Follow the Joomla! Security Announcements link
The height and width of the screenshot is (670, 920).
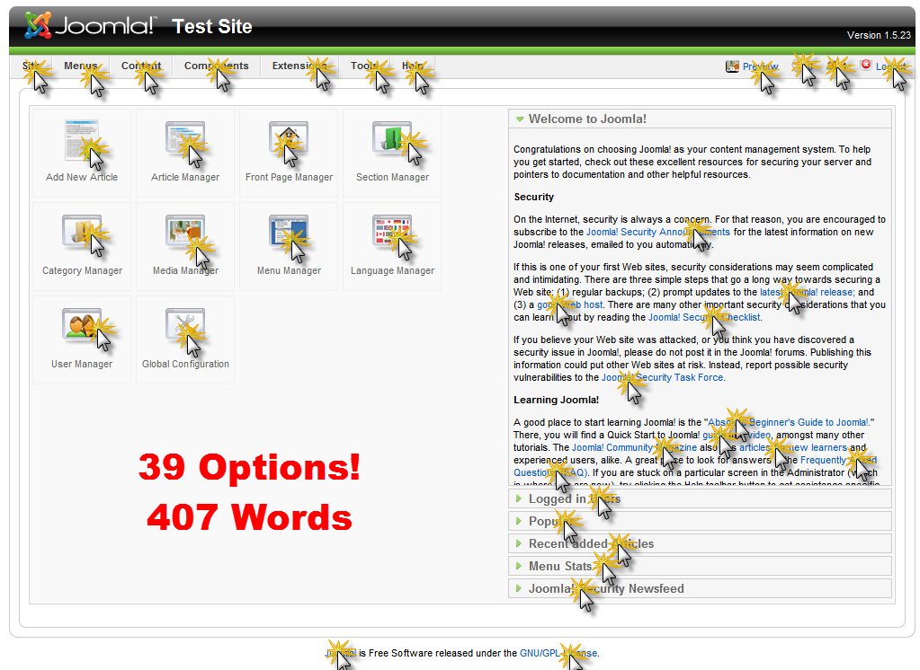[x=658, y=232]
